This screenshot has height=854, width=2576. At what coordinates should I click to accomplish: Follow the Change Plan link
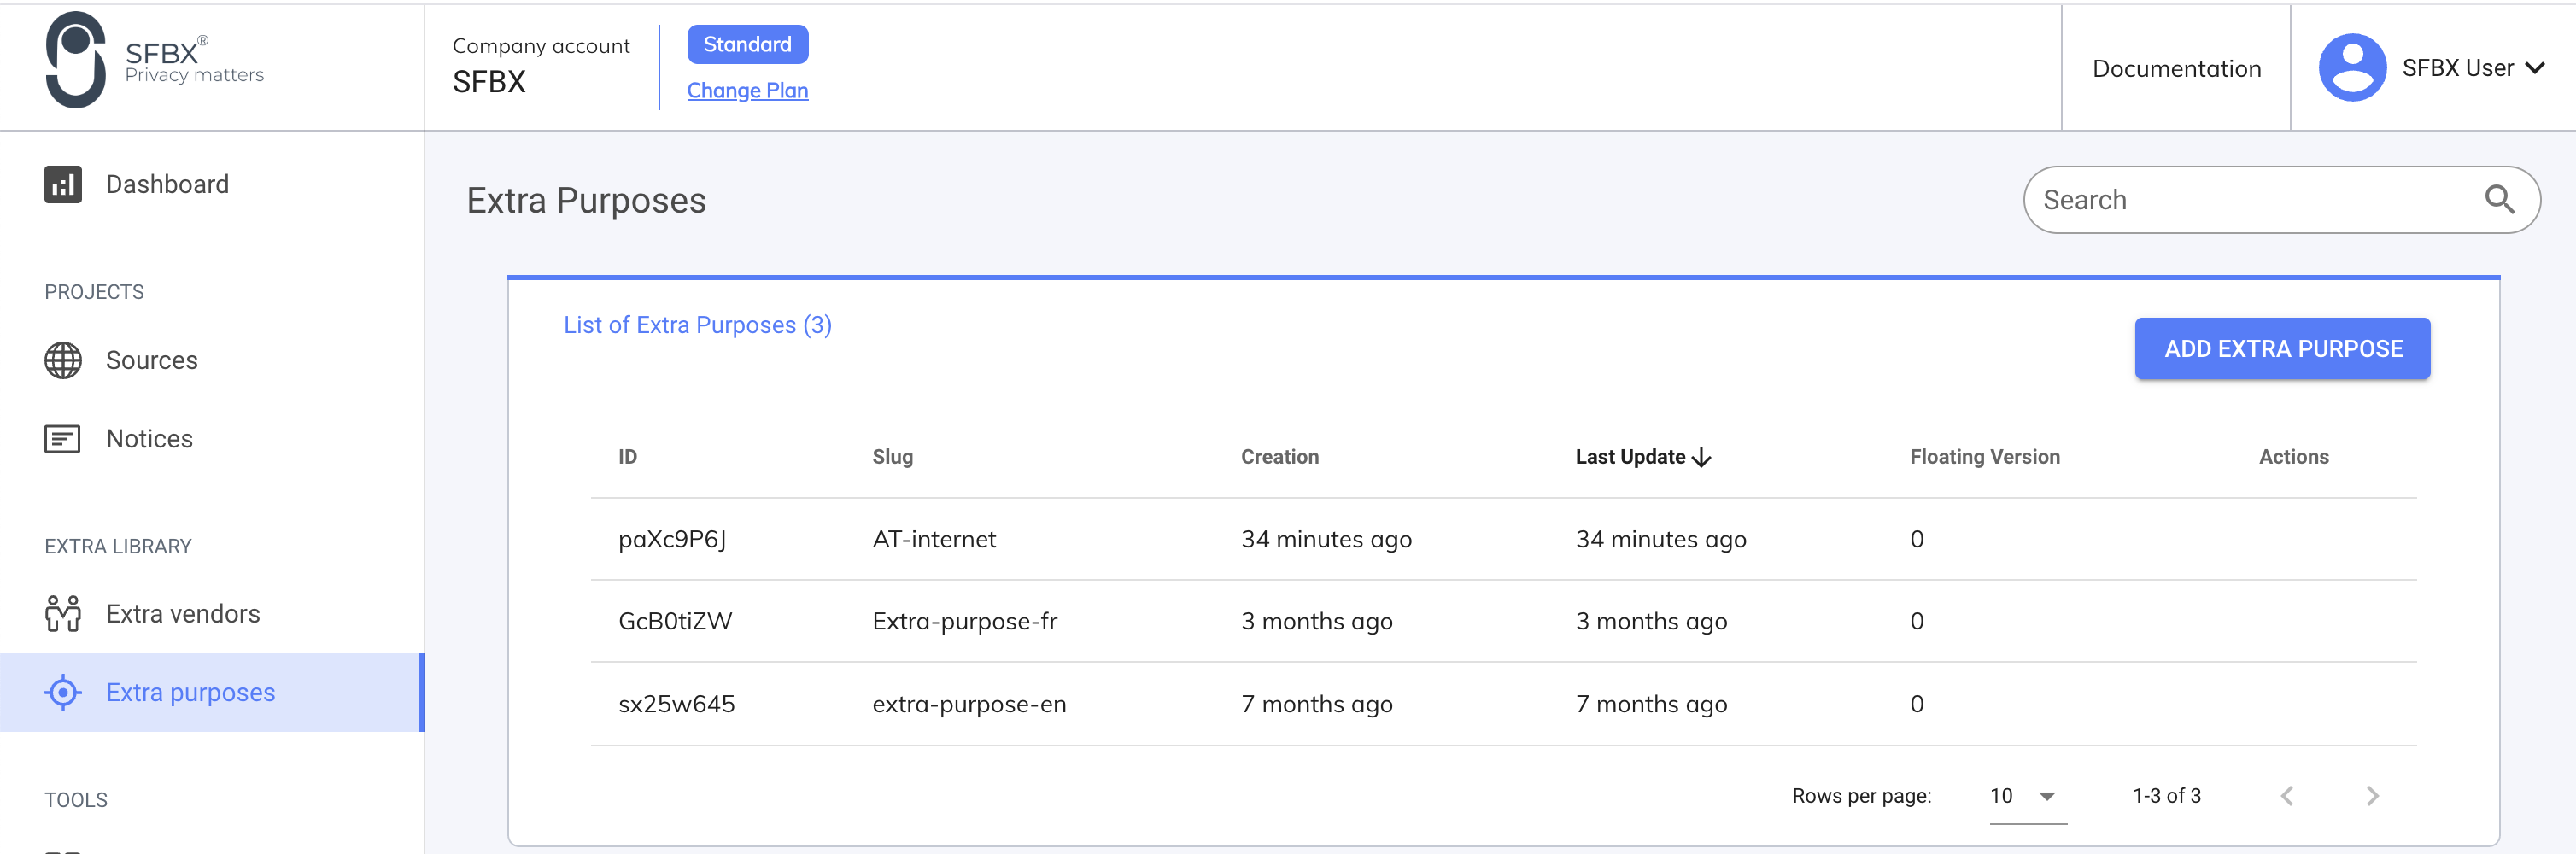[747, 90]
